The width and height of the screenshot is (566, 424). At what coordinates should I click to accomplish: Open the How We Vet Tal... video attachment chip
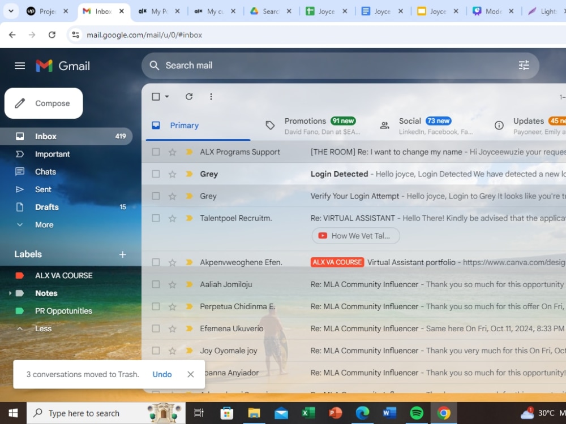pos(355,236)
